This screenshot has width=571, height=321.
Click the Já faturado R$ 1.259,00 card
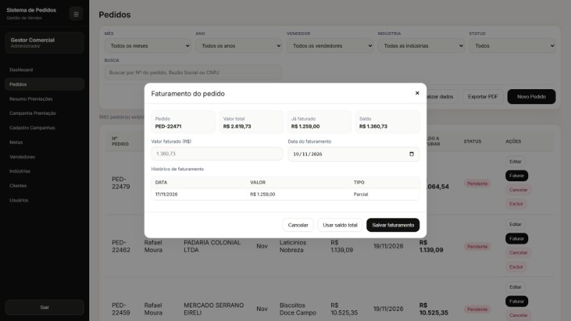point(319,122)
